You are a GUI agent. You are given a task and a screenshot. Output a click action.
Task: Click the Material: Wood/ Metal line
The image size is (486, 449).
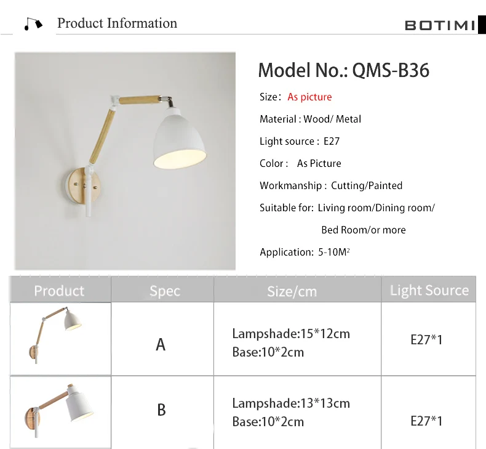310,119
